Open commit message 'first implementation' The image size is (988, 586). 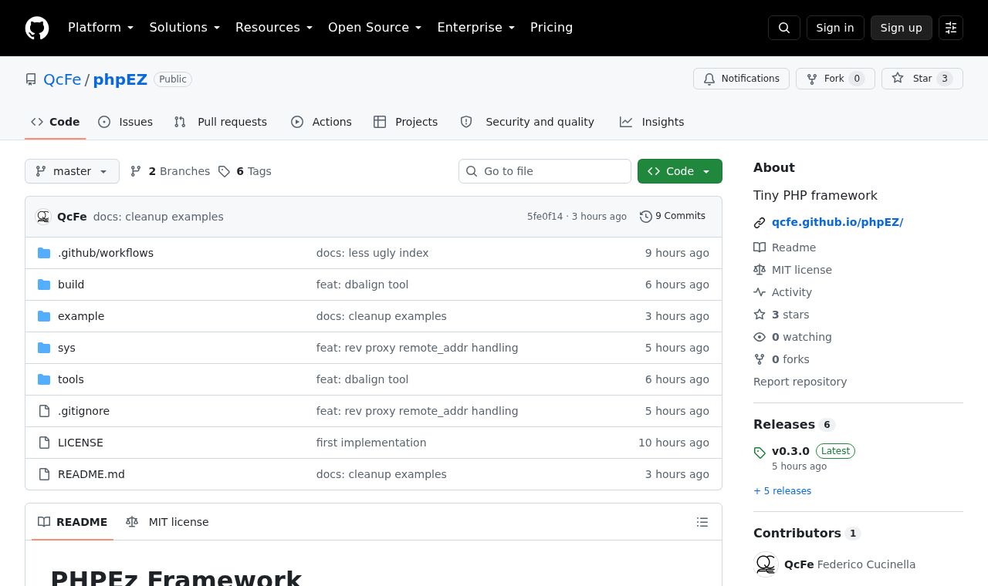pos(371,443)
